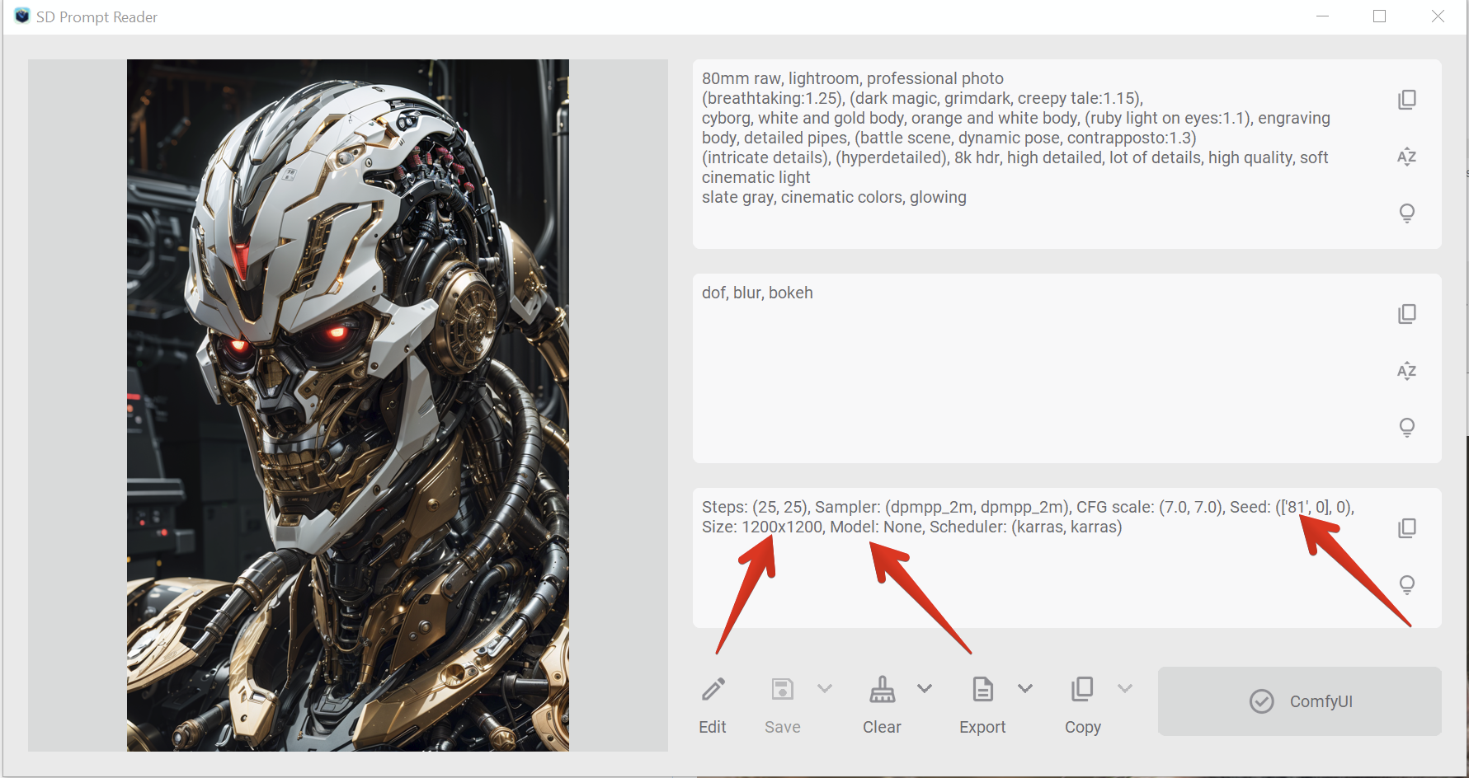Image resolution: width=1469 pixels, height=778 pixels.
Task: Sort negative prompt tags alphabetically
Action: (x=1407, y=370)
